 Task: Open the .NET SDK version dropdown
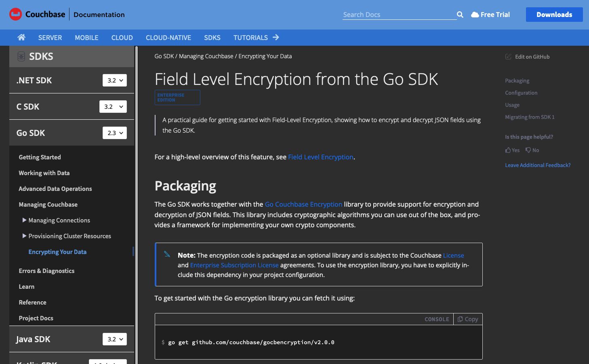coord(115,80)
